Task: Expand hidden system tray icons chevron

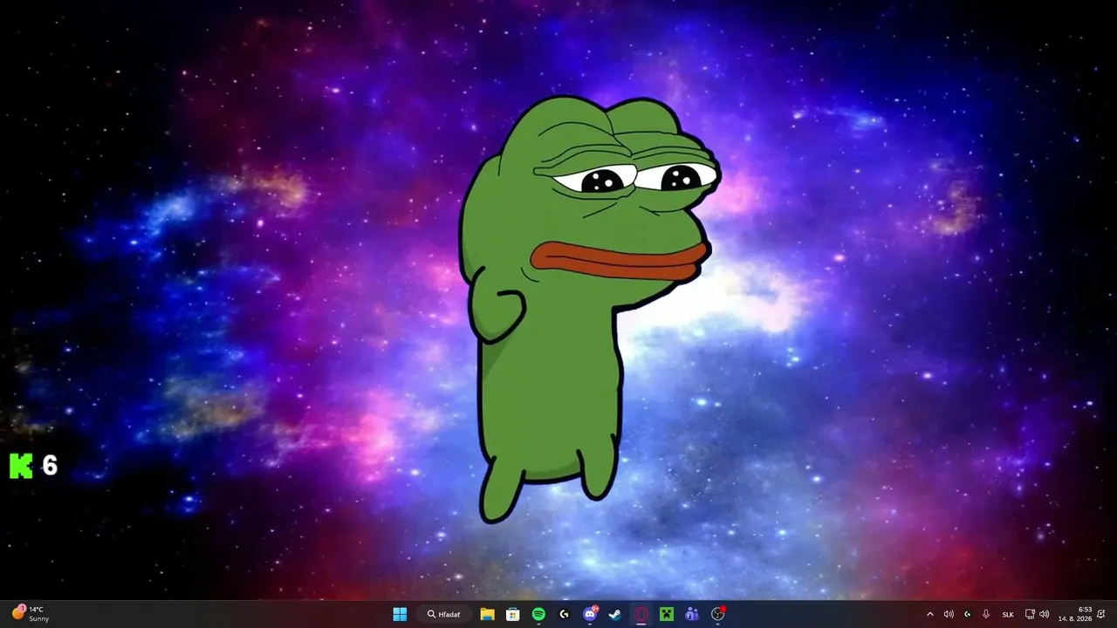Action: click(x=929, y=614)
